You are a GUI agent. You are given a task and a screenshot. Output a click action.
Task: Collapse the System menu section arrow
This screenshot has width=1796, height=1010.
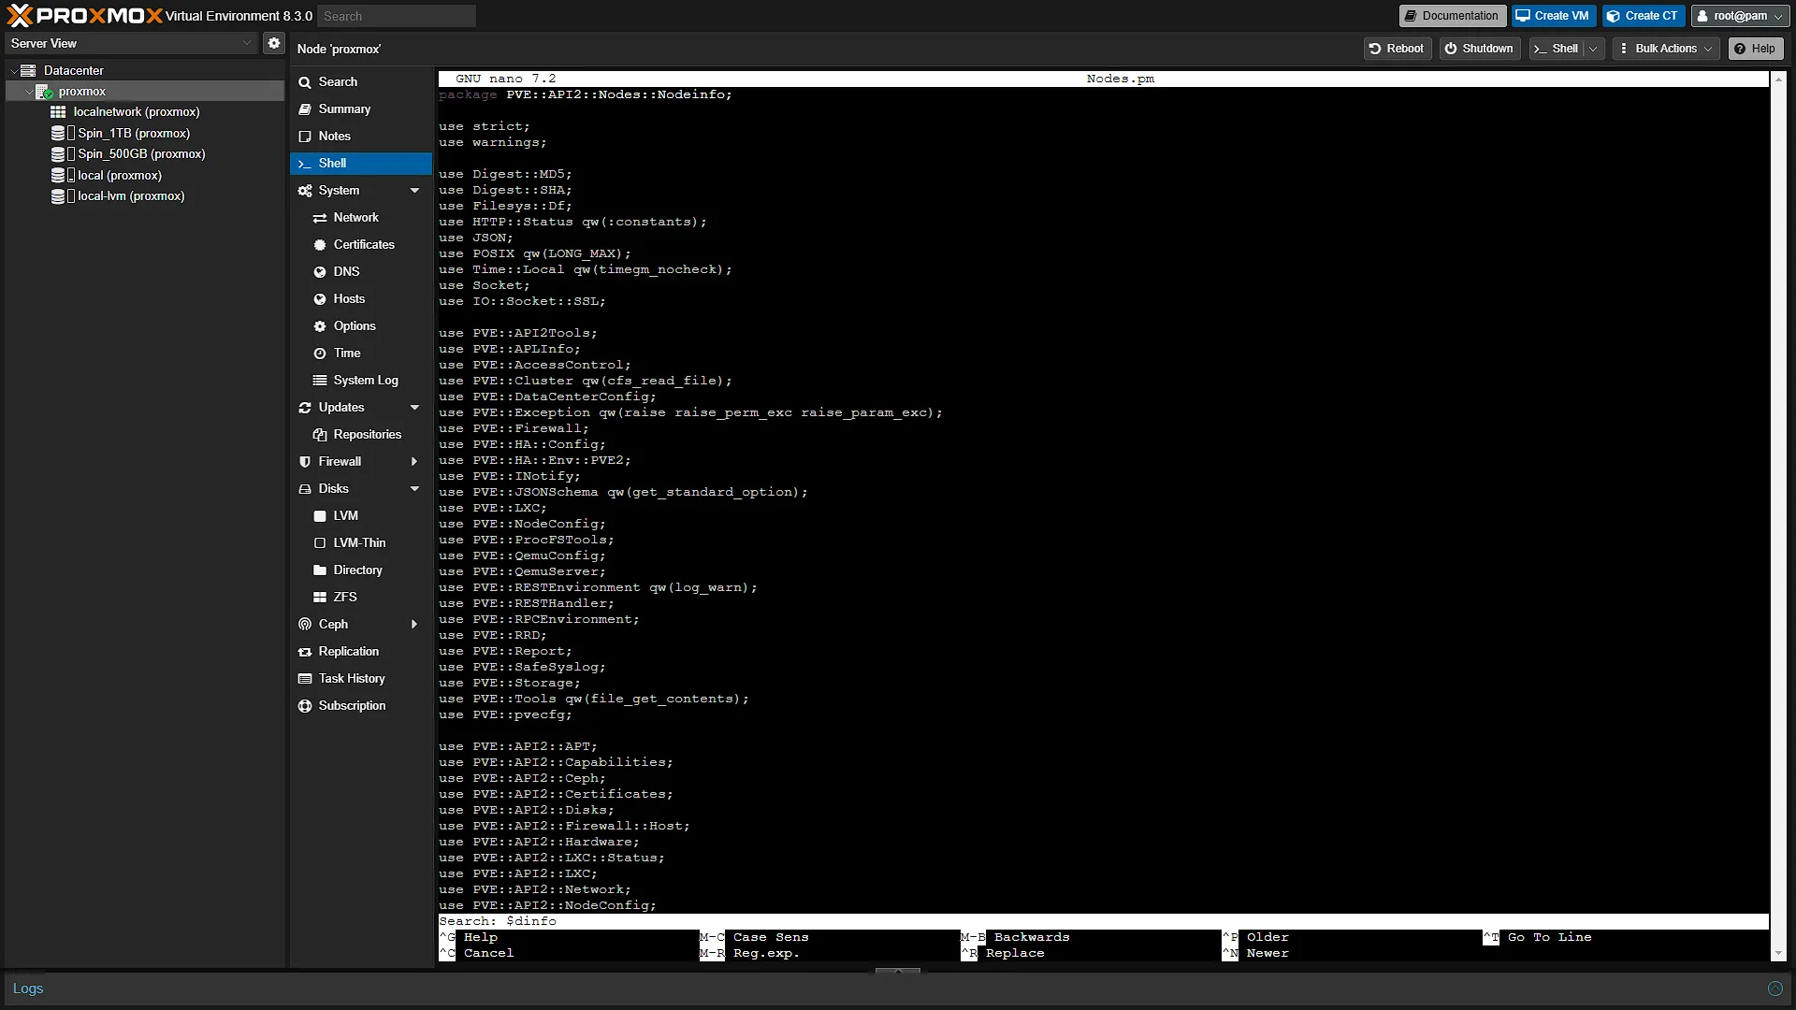414,191
